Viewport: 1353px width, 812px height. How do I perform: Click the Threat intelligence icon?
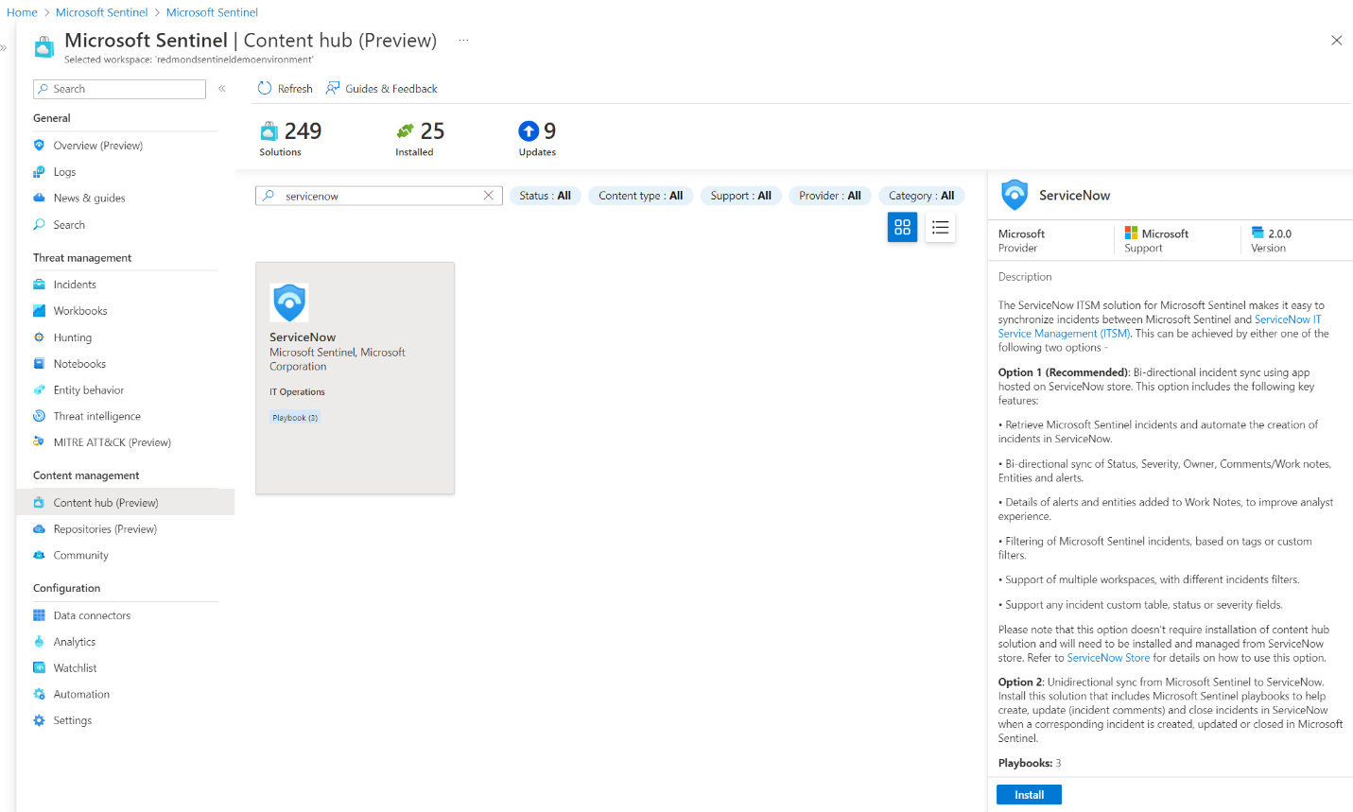click(39, 416)
